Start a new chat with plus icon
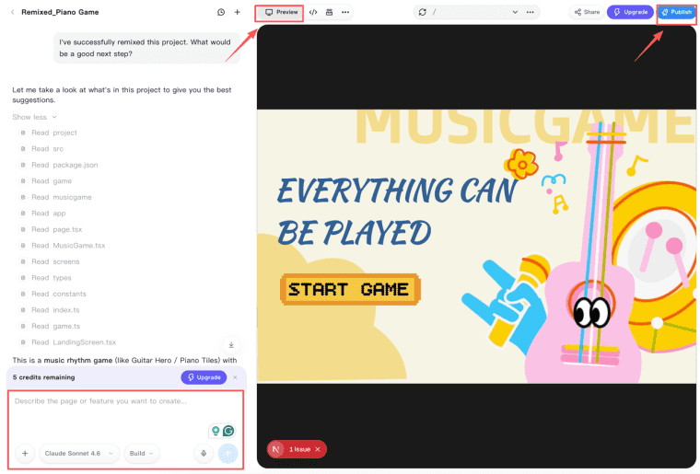The width and height of the screenshot is (700, 474). (237, 12)
